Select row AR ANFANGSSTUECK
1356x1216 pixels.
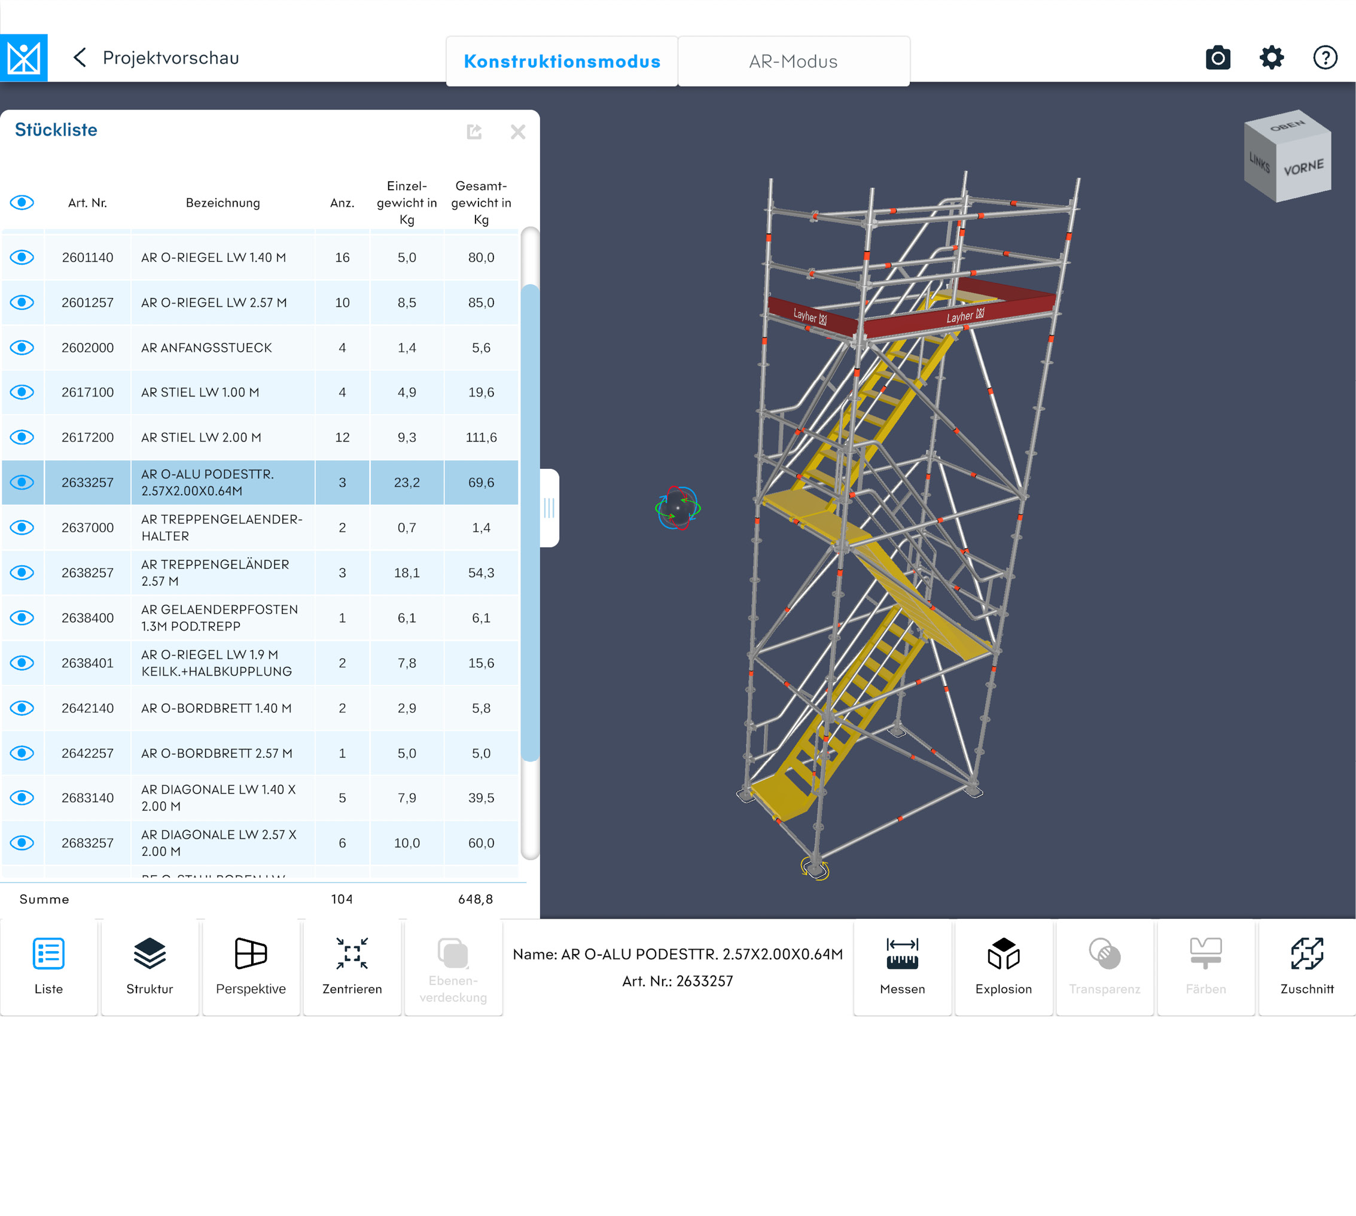[260, 348]
